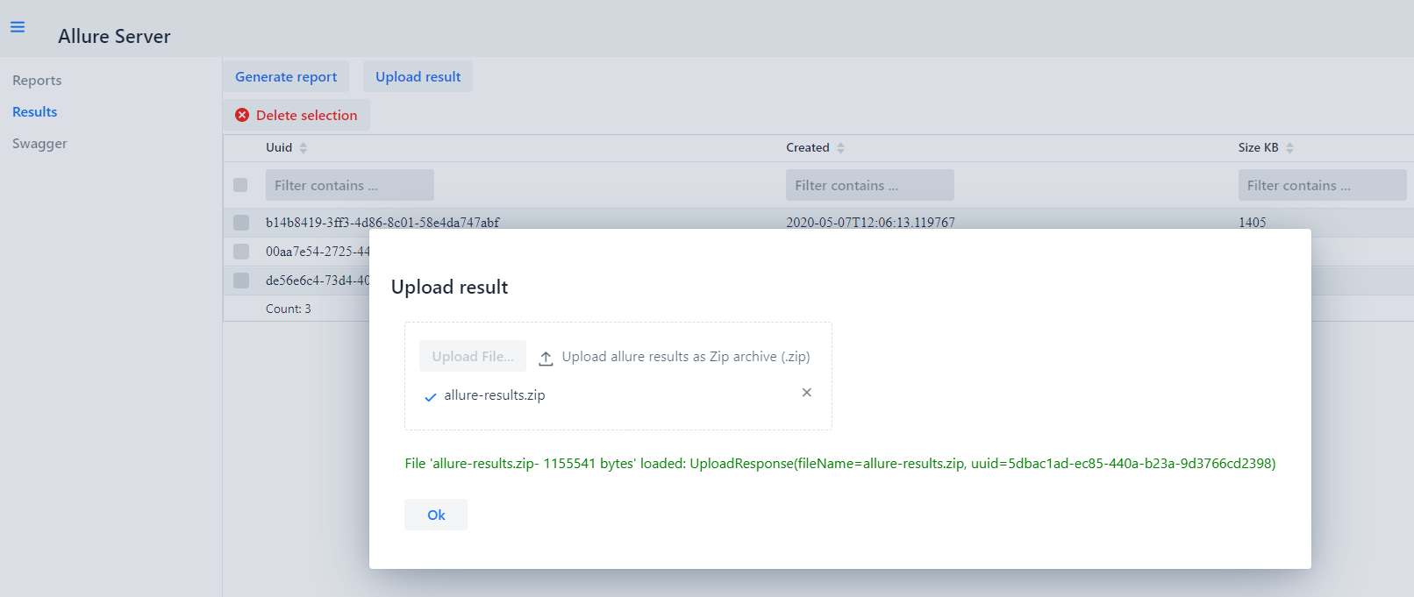Click the Size KB column header
The image size is (1414, 597).
coord(1259,147)
